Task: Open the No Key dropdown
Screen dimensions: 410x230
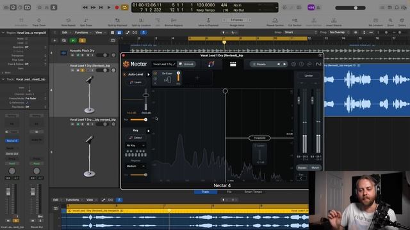Action: click(x=135, y=146)
